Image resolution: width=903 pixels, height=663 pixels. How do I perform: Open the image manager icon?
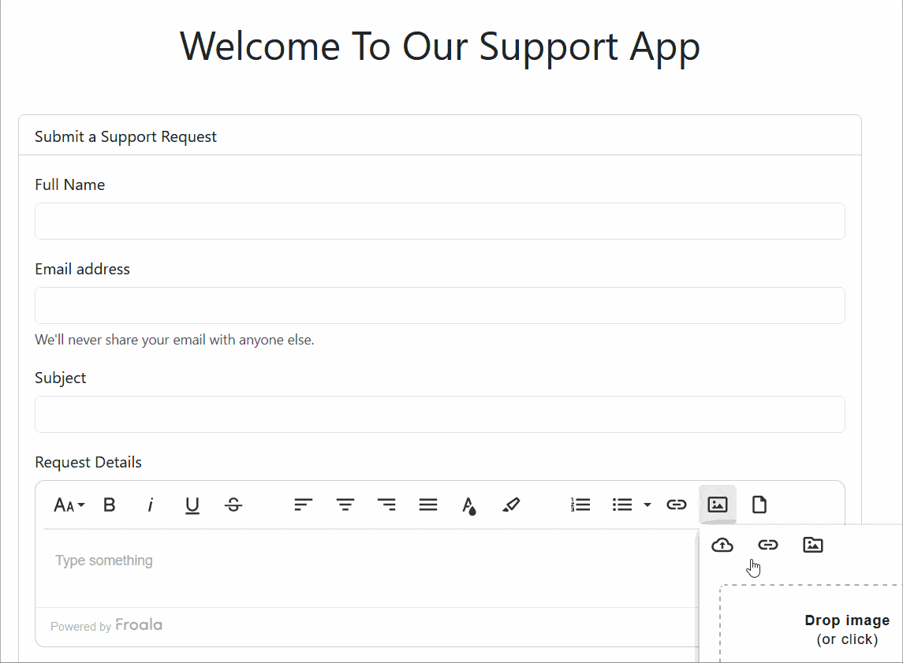[x=812, y=544]
